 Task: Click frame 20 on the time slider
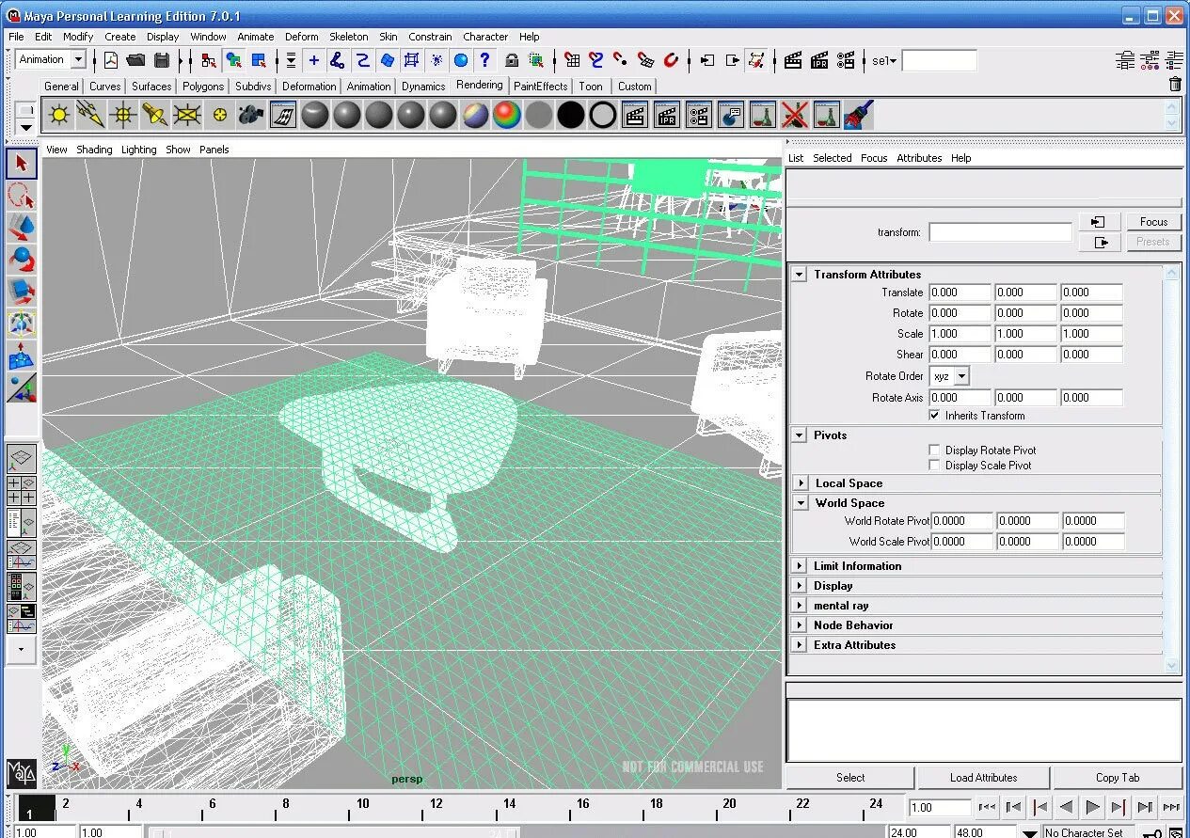[x=729, y=806]
